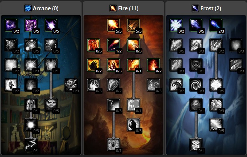
Task: Choose the Frost Warding snowflake talent 0/2
Action: pyautogui.click(x=176, y=25)
